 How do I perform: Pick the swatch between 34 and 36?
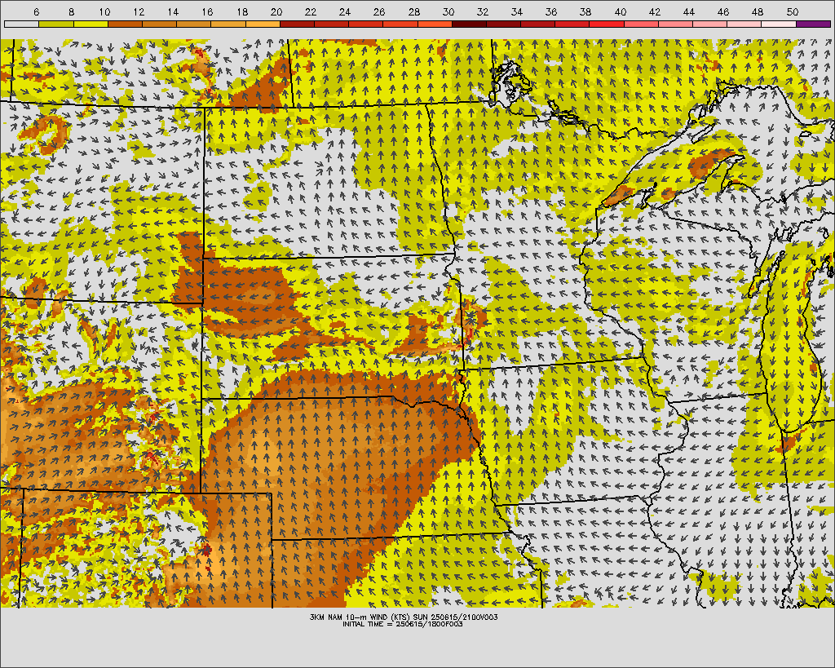tap(538, 24)
